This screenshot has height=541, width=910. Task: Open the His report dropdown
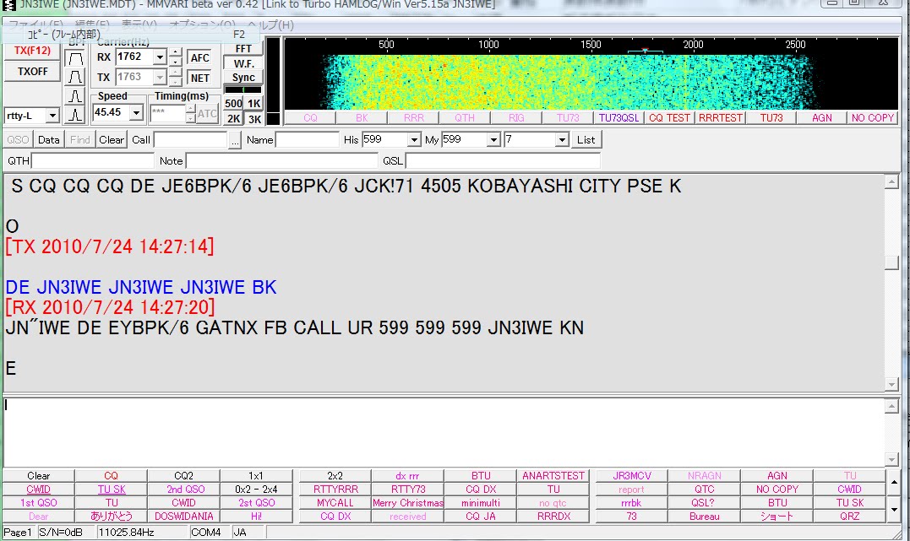click(414, 140)
